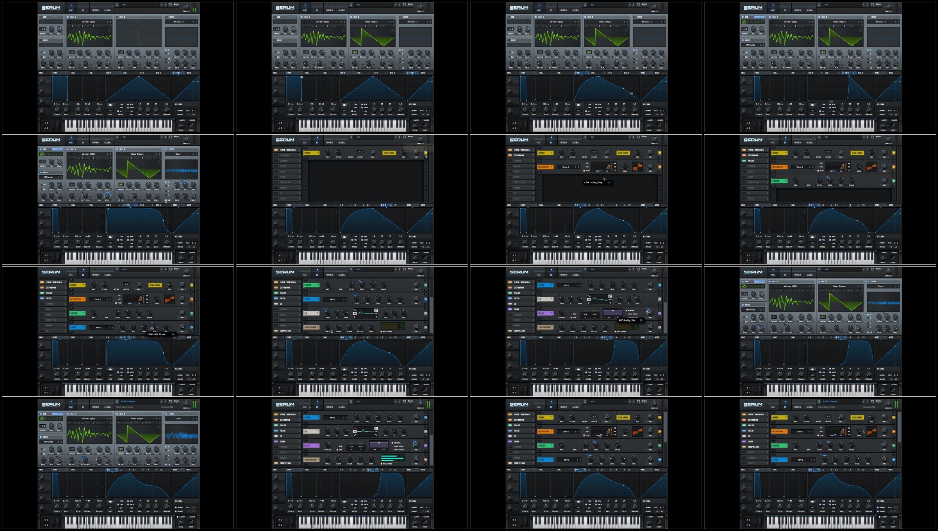The width and height of the screenshot is (938, 531).
Task: Click REVERB in the FX rack list, row 2's third frame
Action: [x=521, y=188]
